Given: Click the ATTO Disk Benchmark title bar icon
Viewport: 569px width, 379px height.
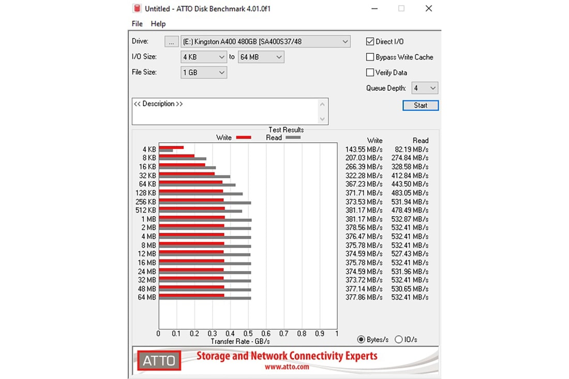Looking at the screenshot, I should click(x=137, y=8).
